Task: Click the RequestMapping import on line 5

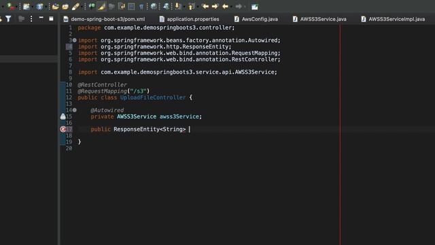Action: 179,53
